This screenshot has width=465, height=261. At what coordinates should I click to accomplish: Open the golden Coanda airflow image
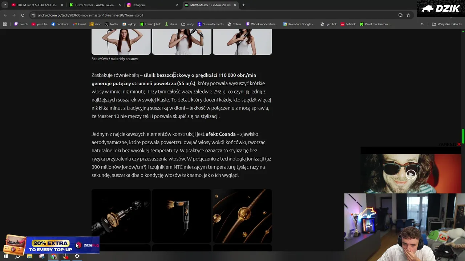click(242, 216)
